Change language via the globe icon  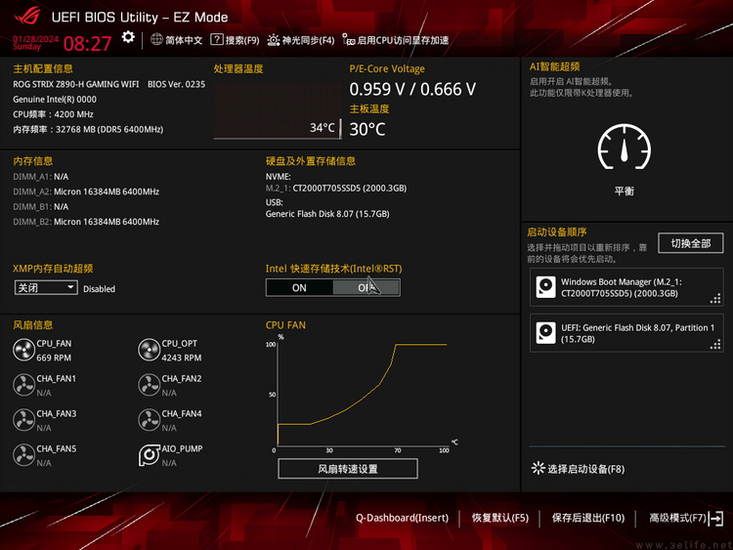[x=156, y=40]
